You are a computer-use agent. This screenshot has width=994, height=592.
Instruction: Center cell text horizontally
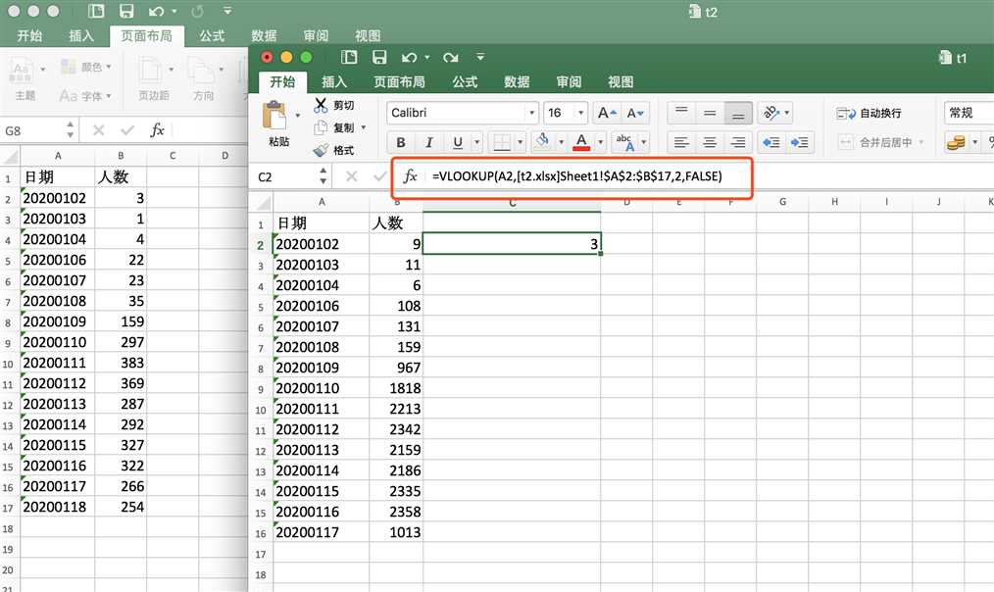(x=710, y=142)
